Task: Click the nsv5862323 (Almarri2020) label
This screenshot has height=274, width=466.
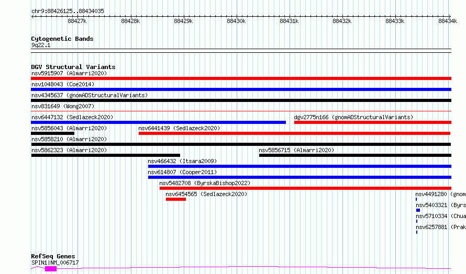Action: pyautogui.click(x=69, y=150)
